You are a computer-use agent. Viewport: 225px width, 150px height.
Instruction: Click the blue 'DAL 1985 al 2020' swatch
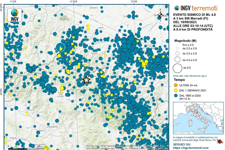[x=175, y=97]
